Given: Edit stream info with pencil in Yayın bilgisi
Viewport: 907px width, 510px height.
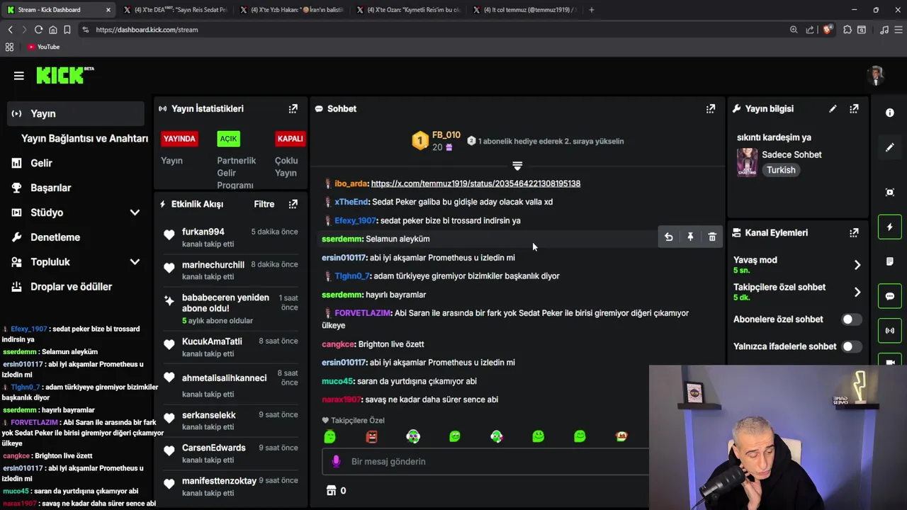Looking at the screenshot, I should 833,108.
